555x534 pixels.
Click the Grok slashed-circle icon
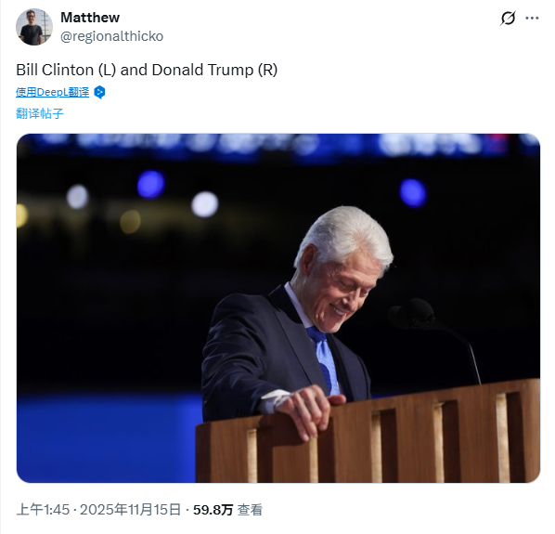click(x=508, y=18)
